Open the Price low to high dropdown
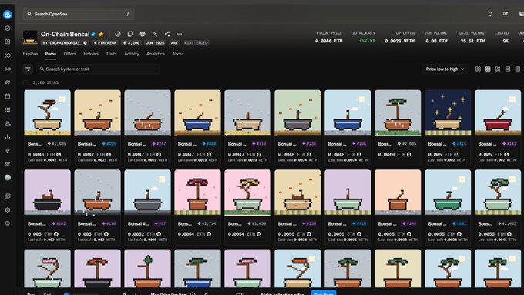524x295 pixels. tap(445, 69)
